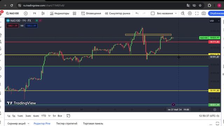
Task: Click the browser forward arrow
Action: tap(5, 6)
